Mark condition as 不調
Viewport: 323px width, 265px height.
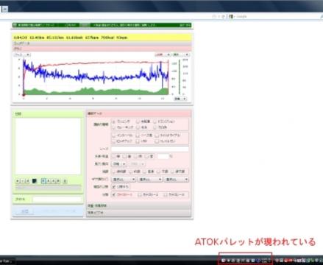pyautogui.click(x=159, y=172)
